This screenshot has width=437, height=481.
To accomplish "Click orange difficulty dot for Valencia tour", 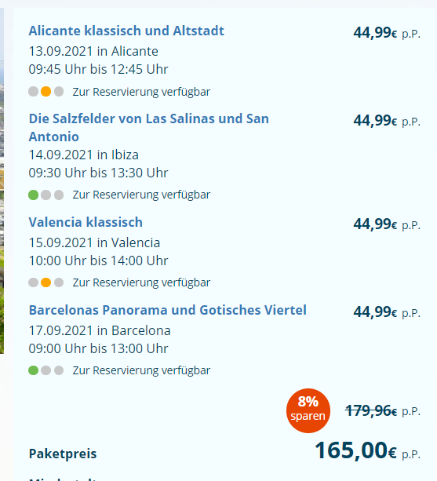I will pos(46,282).
